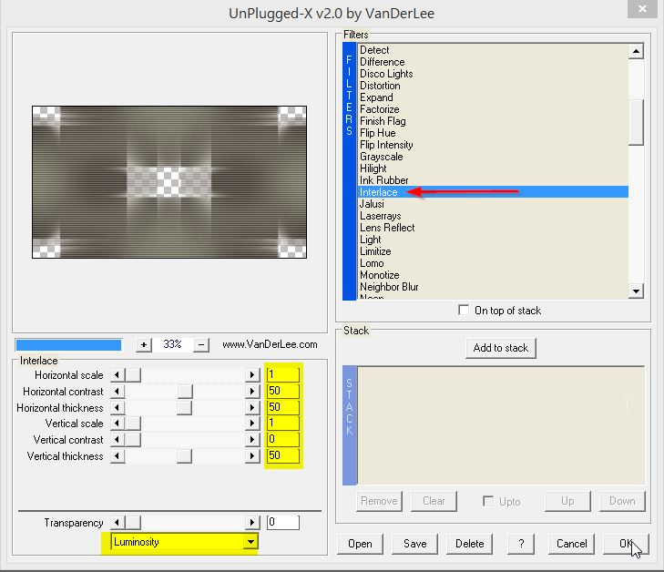Click the Cancel button
The image size is (664, 572).
pyautogui.click(x=571, y=544)
